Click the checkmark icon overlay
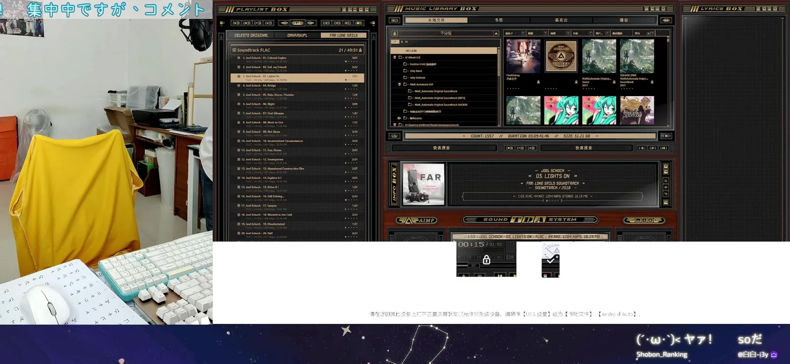This screenshot has height=364, width=790. pos(551,260)
